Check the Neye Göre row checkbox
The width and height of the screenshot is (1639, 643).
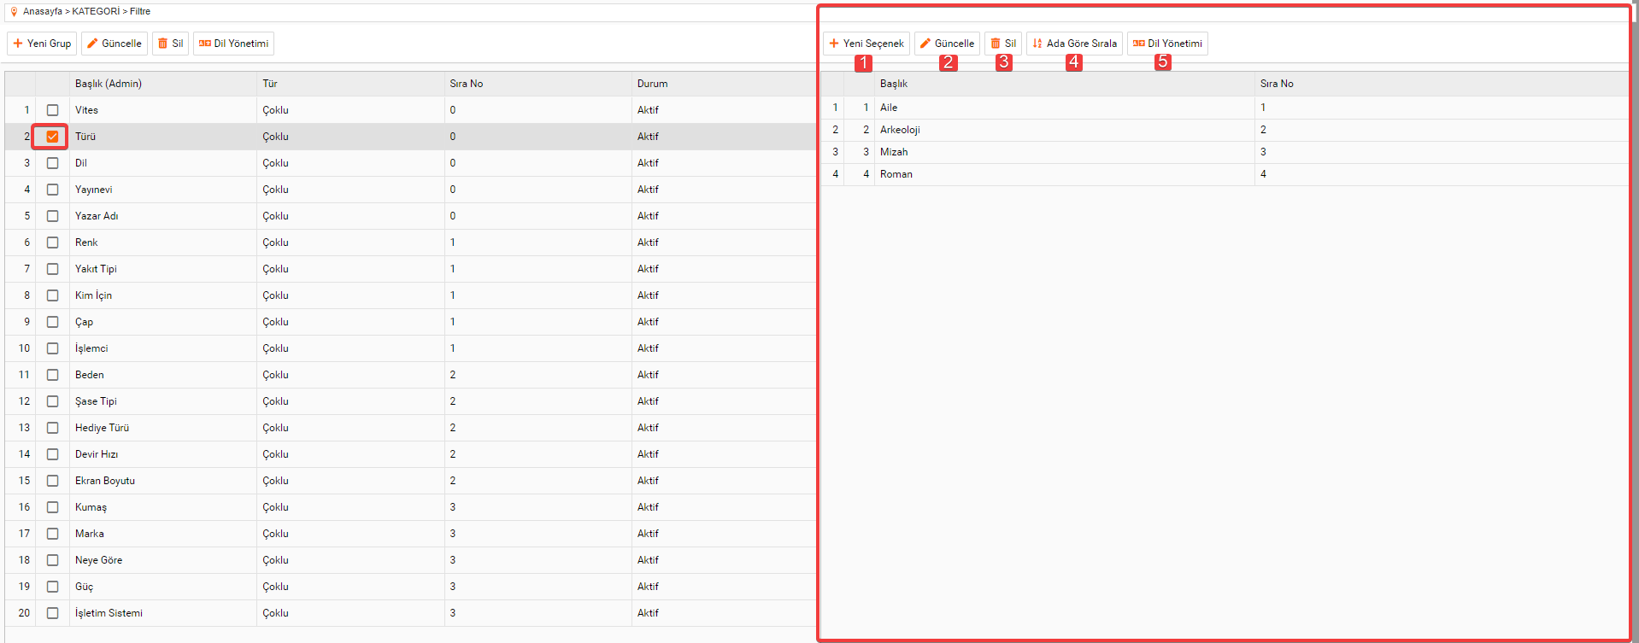pos(53,560)
